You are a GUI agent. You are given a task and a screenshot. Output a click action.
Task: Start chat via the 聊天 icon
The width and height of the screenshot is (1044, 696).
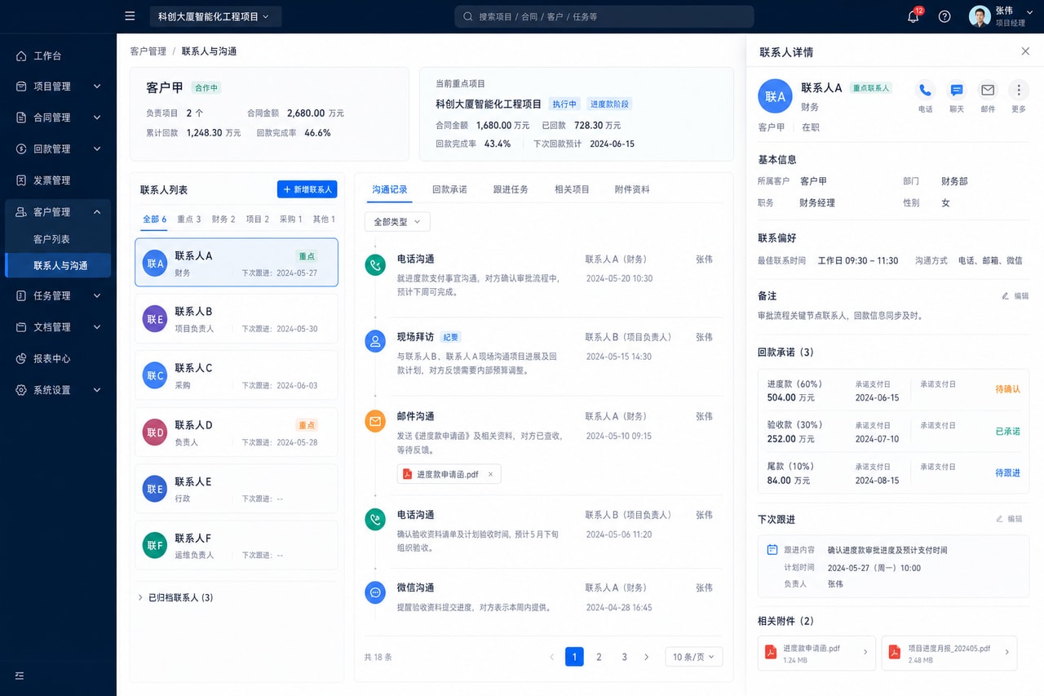pyautogui.click(x=957, y=90)
